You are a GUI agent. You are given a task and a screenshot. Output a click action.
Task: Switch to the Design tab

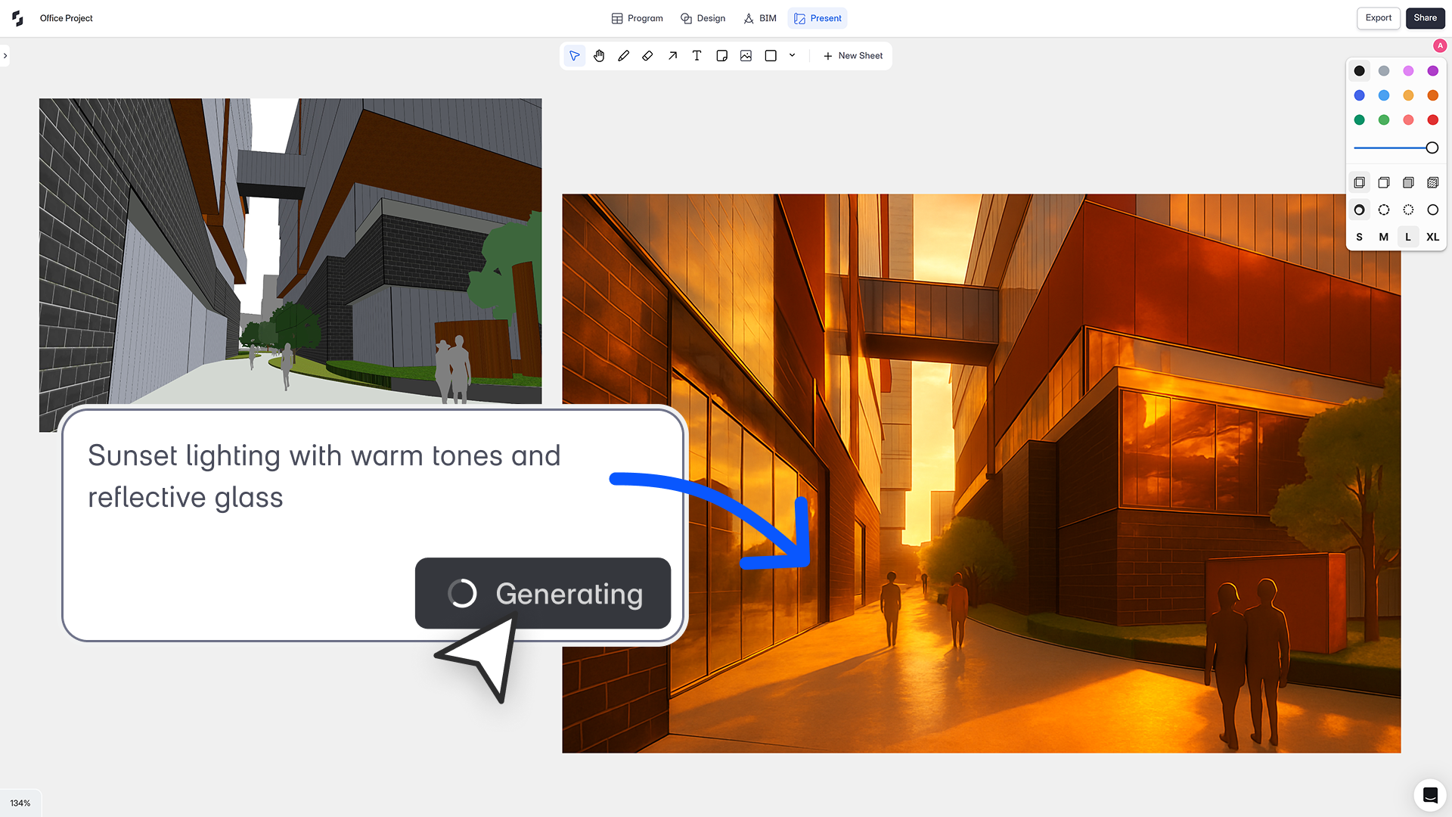[703, 18]
